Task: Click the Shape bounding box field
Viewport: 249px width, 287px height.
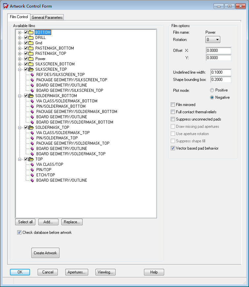Action: (x=221, y=80)
